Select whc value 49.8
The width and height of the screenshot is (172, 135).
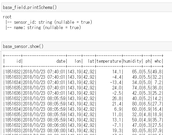pyautogui.click(x=157, y=72)
